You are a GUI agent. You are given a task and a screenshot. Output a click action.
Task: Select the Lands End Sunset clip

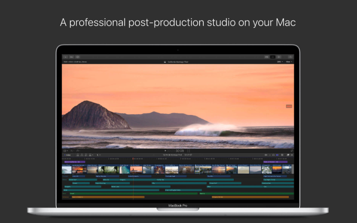coord(79,170)
